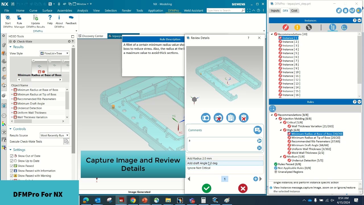This screenshot has width=364, height=205.
Task: Collapse the Instances panel chevron
Action: click(359, 20)
